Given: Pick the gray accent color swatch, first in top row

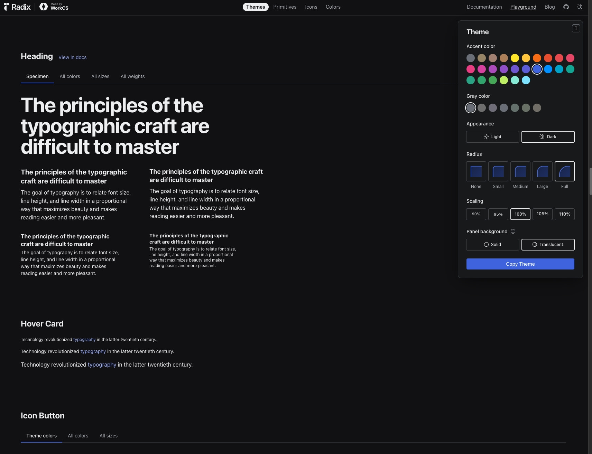Looking at the screenshot, I should click(x=470, y=58).
